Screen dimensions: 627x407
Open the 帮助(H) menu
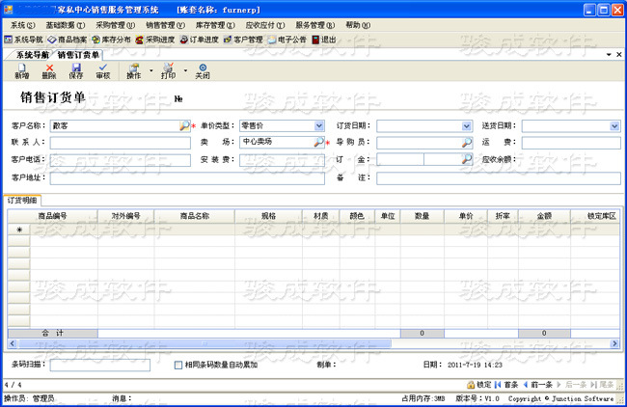pyautogui.click(x=358, y=25)
